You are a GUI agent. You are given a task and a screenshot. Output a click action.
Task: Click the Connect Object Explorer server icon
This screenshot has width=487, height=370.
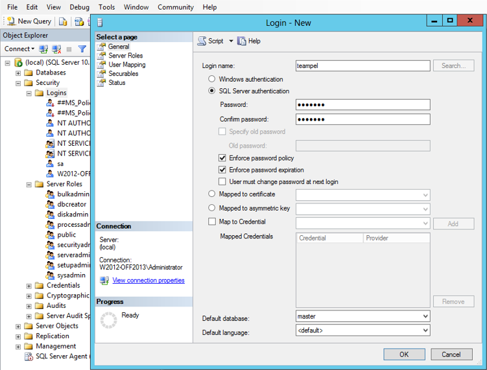(x=43, y=49)
